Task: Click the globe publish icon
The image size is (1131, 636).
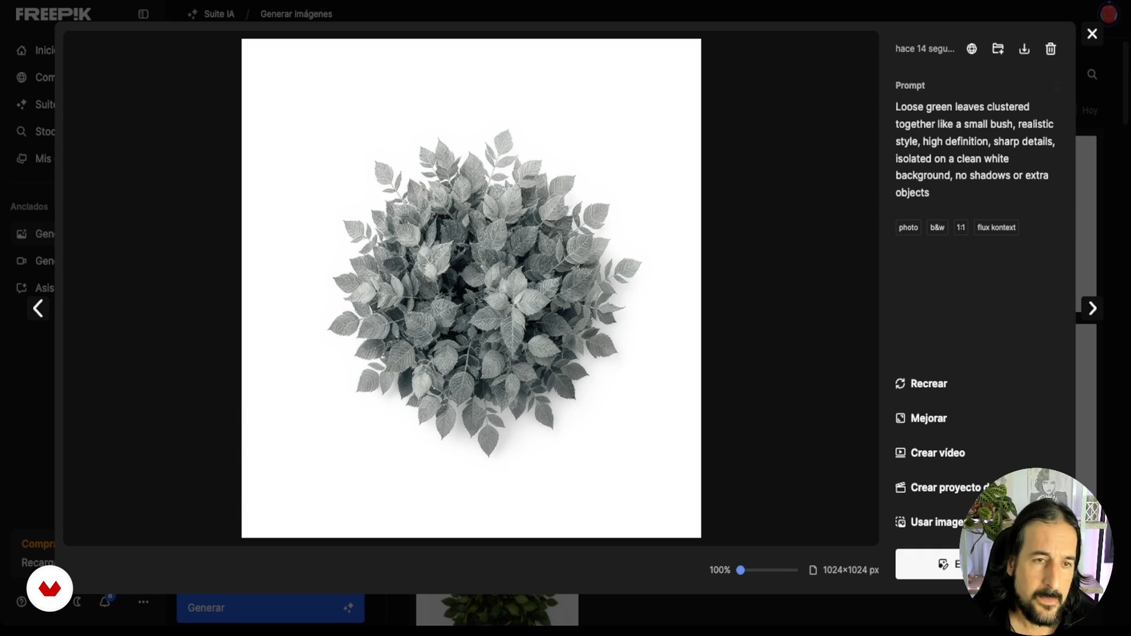Action: click(x=972, y=49)
